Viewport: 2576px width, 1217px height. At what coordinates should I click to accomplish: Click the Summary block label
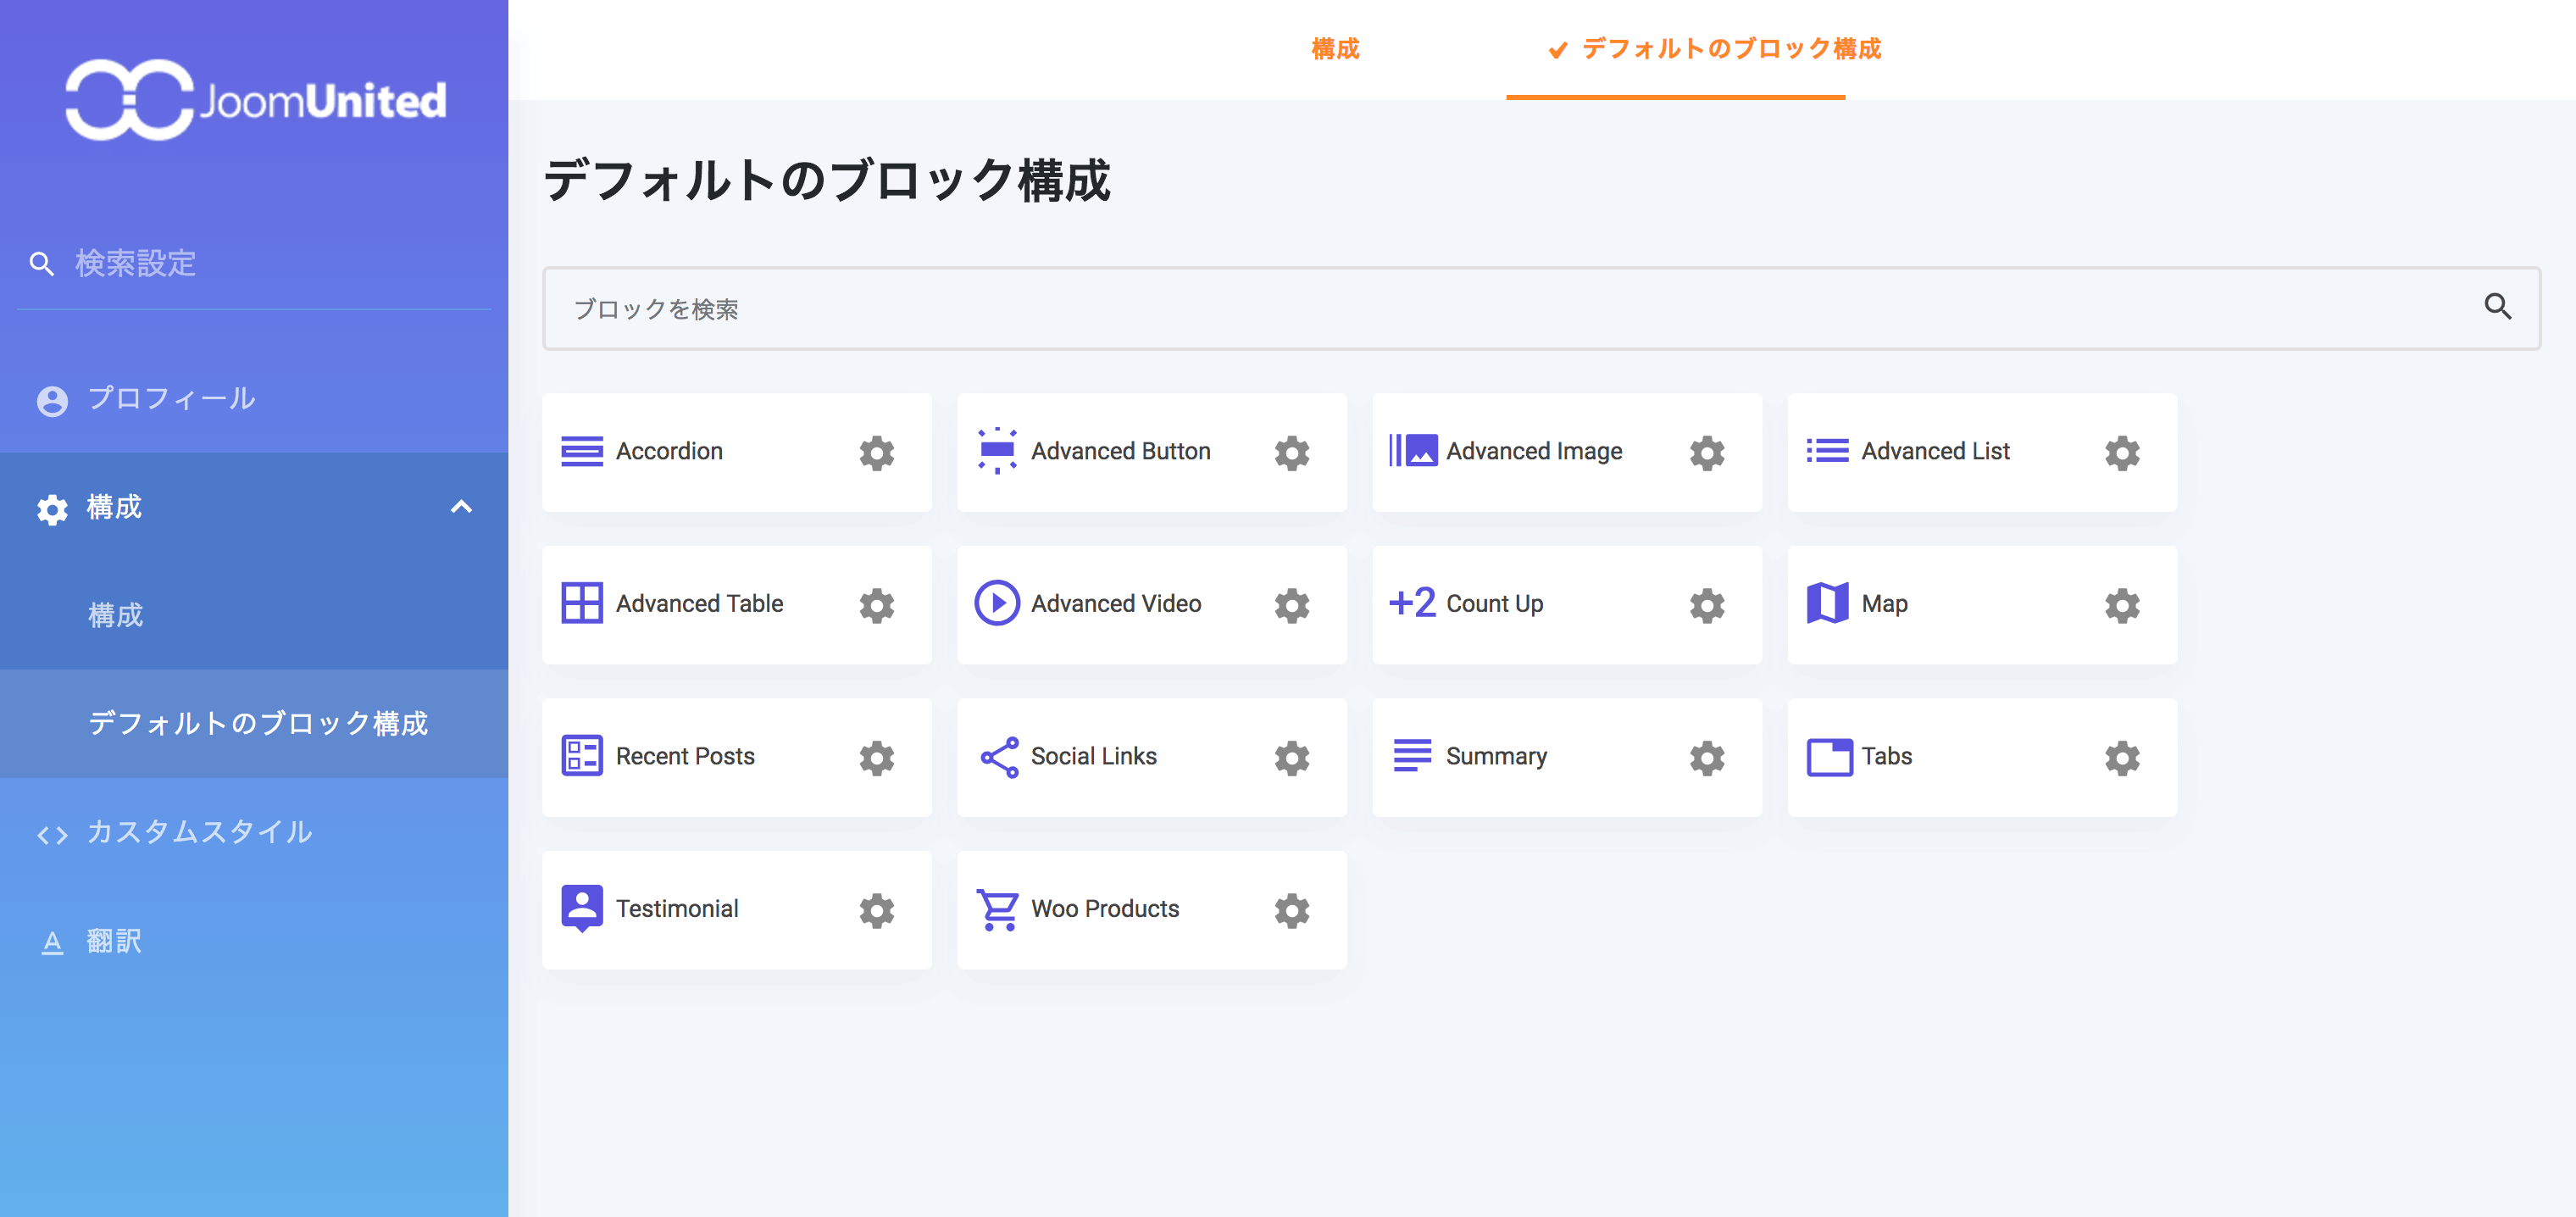pos(1496,757)
